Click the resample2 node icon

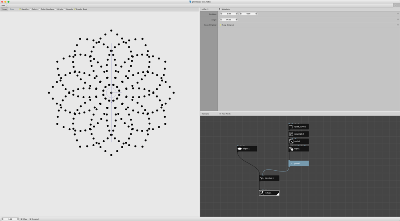(x=291, y=134)
